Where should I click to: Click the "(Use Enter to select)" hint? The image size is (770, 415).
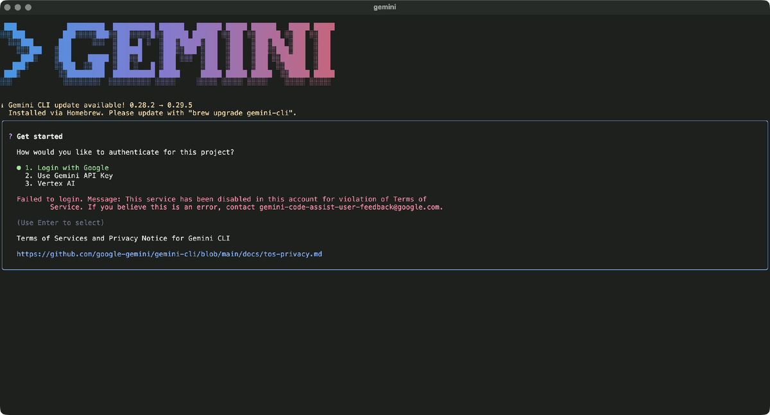[60, 223]
